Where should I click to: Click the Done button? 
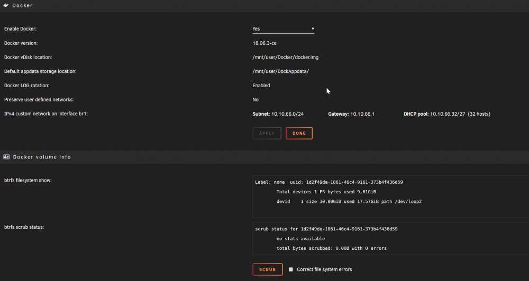(x=299, y=133)
